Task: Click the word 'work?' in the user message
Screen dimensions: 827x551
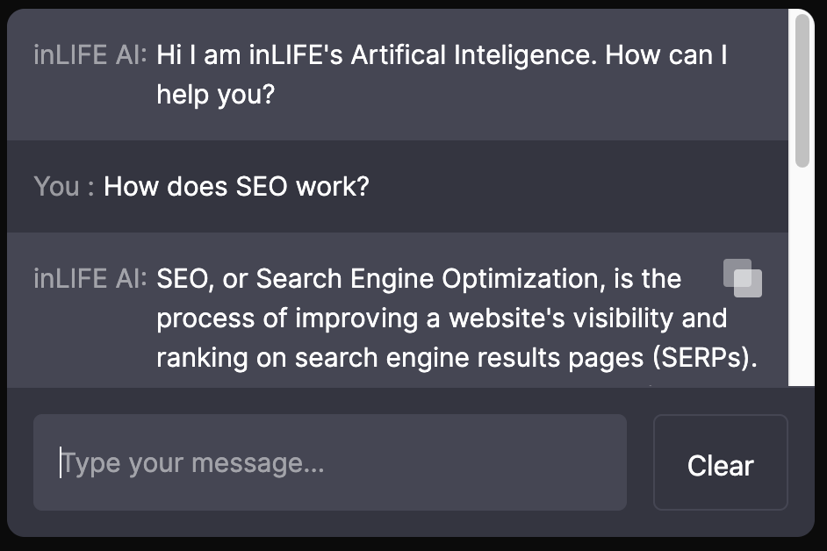Action: click(333, 187)
